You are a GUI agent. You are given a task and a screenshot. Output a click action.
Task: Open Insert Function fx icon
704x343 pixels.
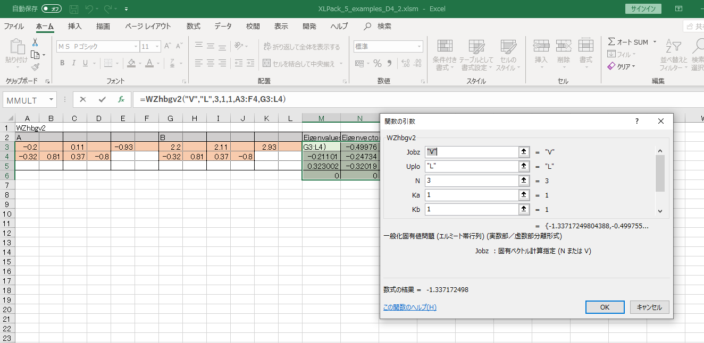[x=121, y=99]
